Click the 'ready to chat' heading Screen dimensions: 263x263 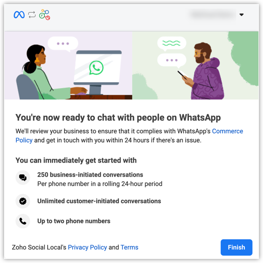point(118,118)
